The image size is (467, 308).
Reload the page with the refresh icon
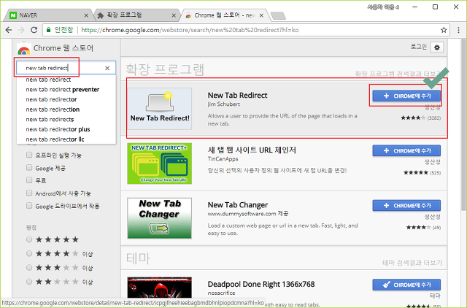34,30
